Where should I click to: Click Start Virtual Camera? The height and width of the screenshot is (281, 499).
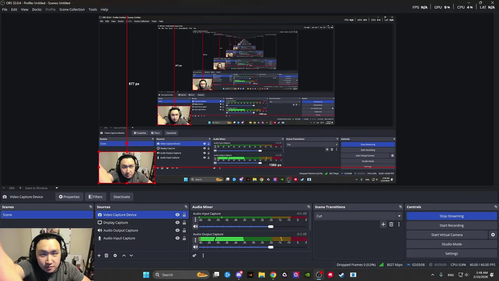[x=447, y=235]
